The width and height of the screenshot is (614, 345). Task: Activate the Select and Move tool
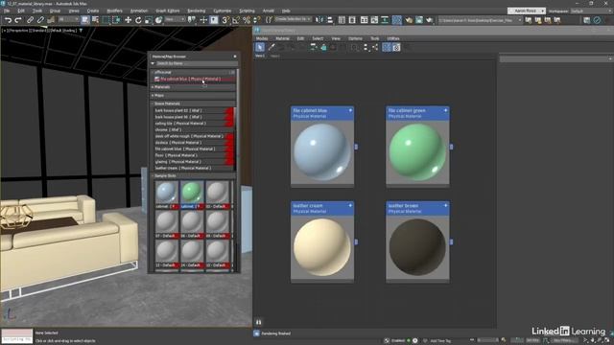(x=128, y=20)
